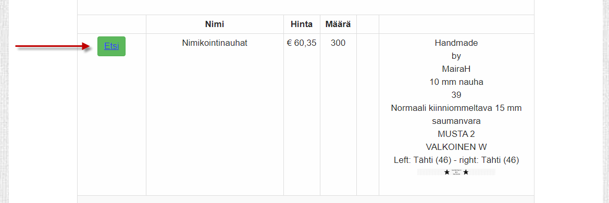Select the Määrä column header

click(x=338, y=24)
